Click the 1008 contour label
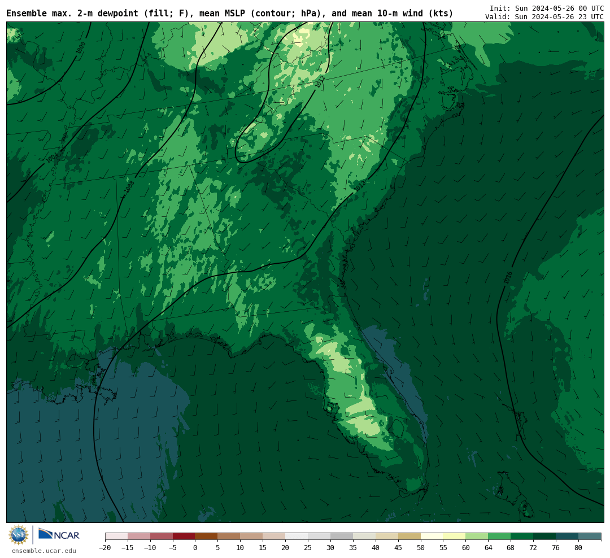 [x=129, y=187]
